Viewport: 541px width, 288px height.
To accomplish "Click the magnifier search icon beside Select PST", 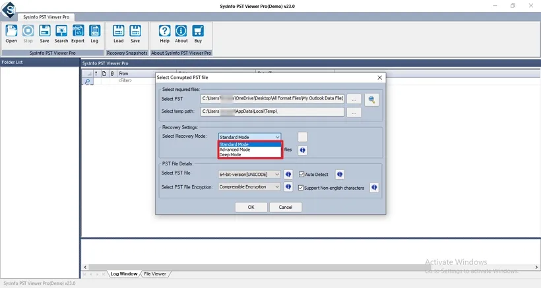I will pos(373,99).
